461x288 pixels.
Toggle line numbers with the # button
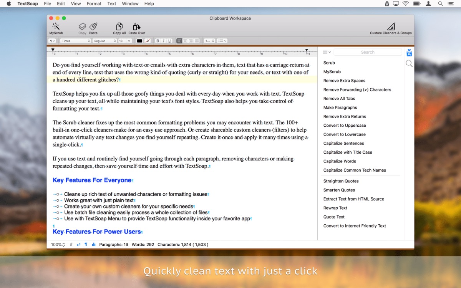71,244
